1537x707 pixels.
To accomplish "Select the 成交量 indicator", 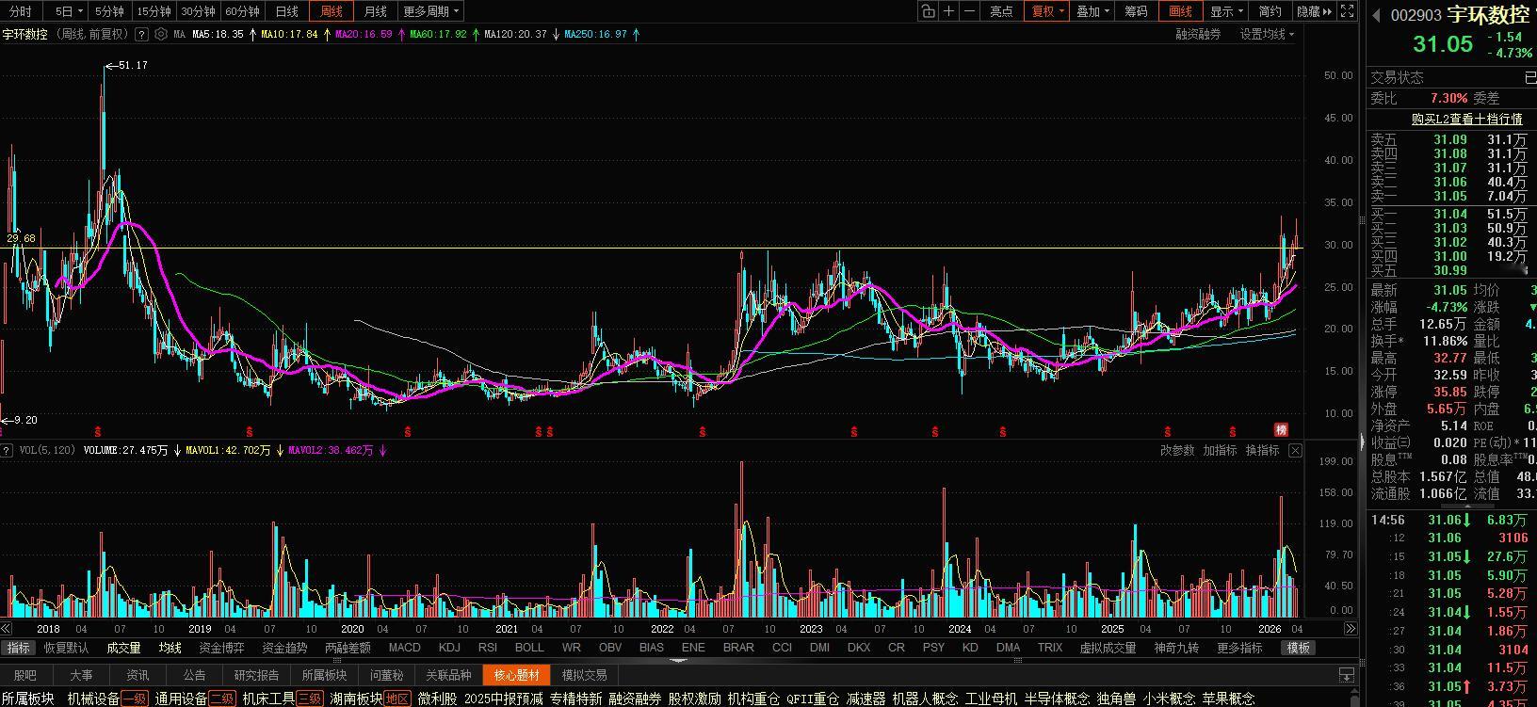I will 123,648.
